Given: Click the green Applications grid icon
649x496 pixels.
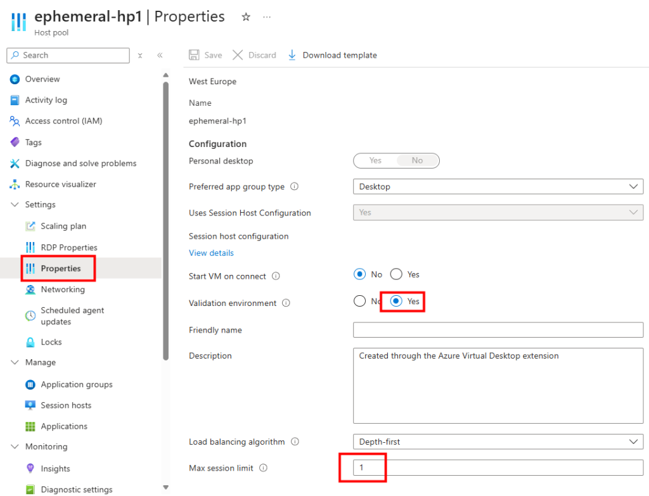Looking at the screenshot, I should click(30, 426).
